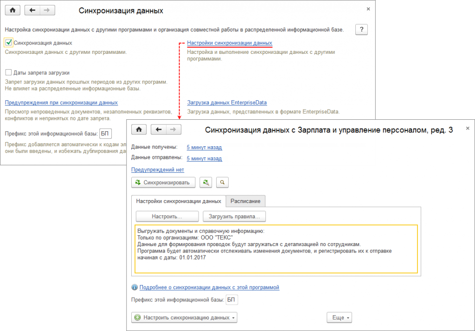Click Загрузить правила... button
This screenshot has height=331, width=475.
coord(234,216)
